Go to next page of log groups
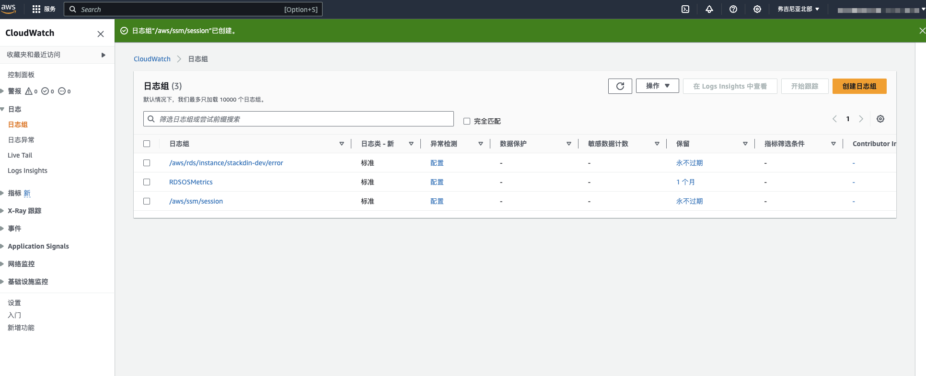Screen dimensions: 926x376 [x=861, y=119]
